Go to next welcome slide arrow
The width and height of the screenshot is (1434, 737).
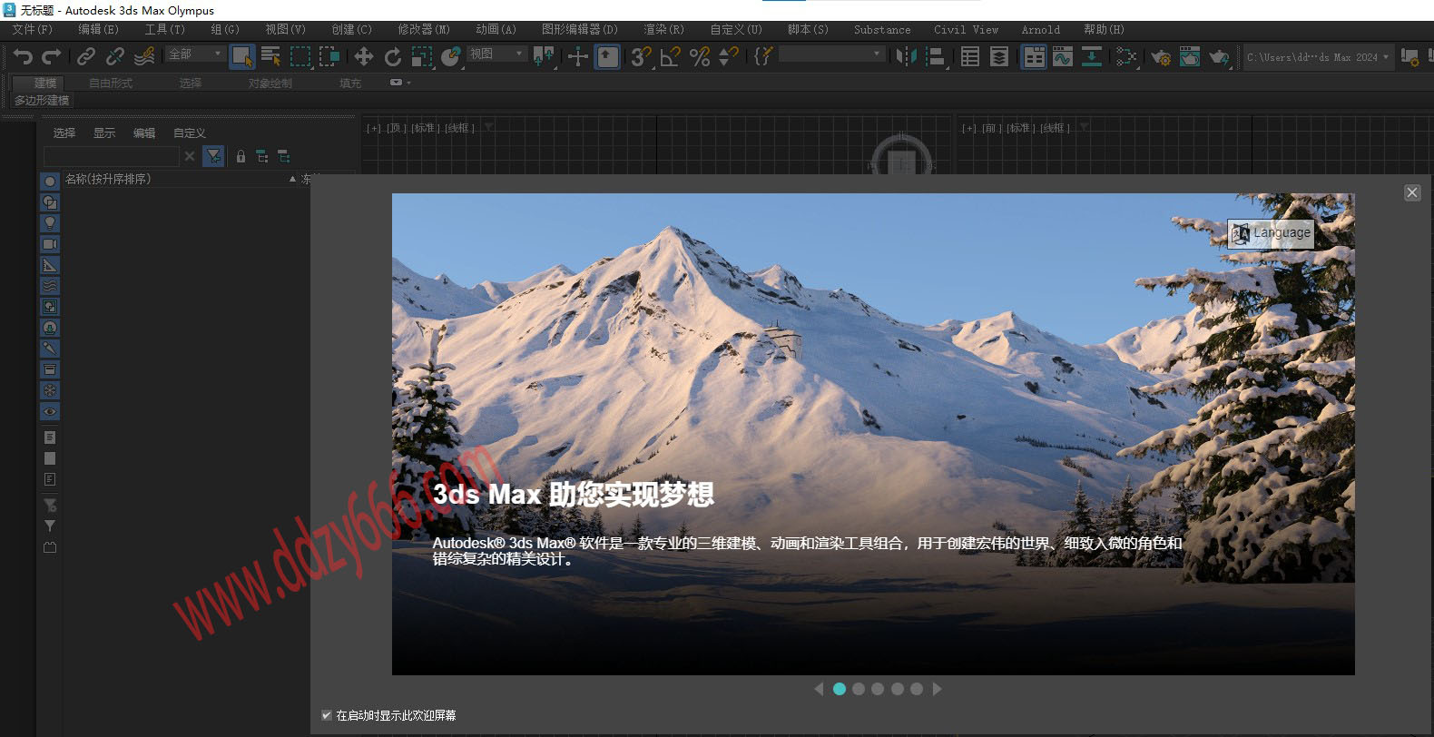click(x=938, y=689)
